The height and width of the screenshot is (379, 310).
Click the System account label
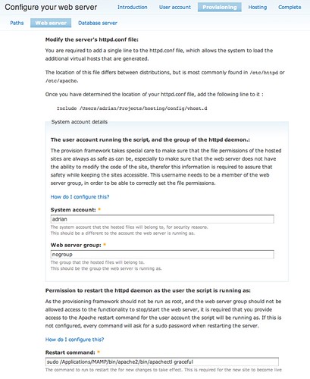coord(74,210)
